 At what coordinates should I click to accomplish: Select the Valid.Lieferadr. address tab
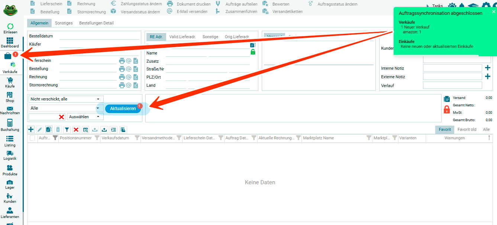tap(183, 37)
